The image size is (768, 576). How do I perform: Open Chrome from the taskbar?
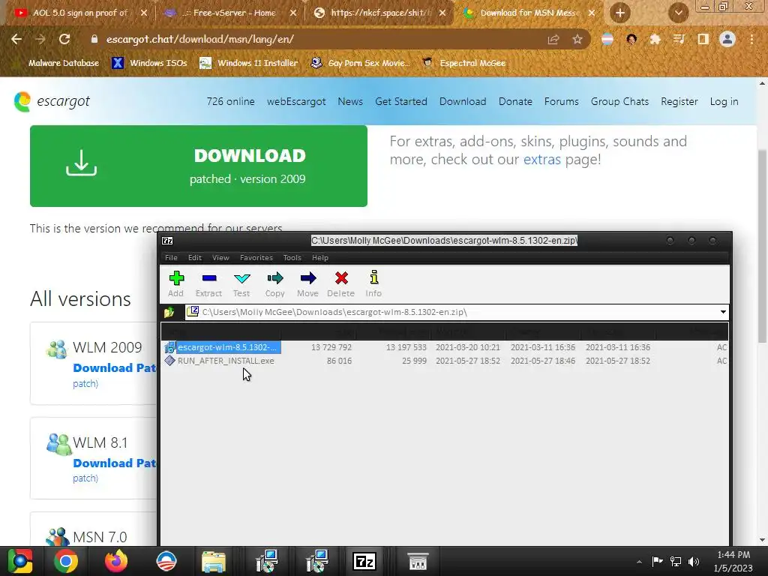click(x=66, y=561)
